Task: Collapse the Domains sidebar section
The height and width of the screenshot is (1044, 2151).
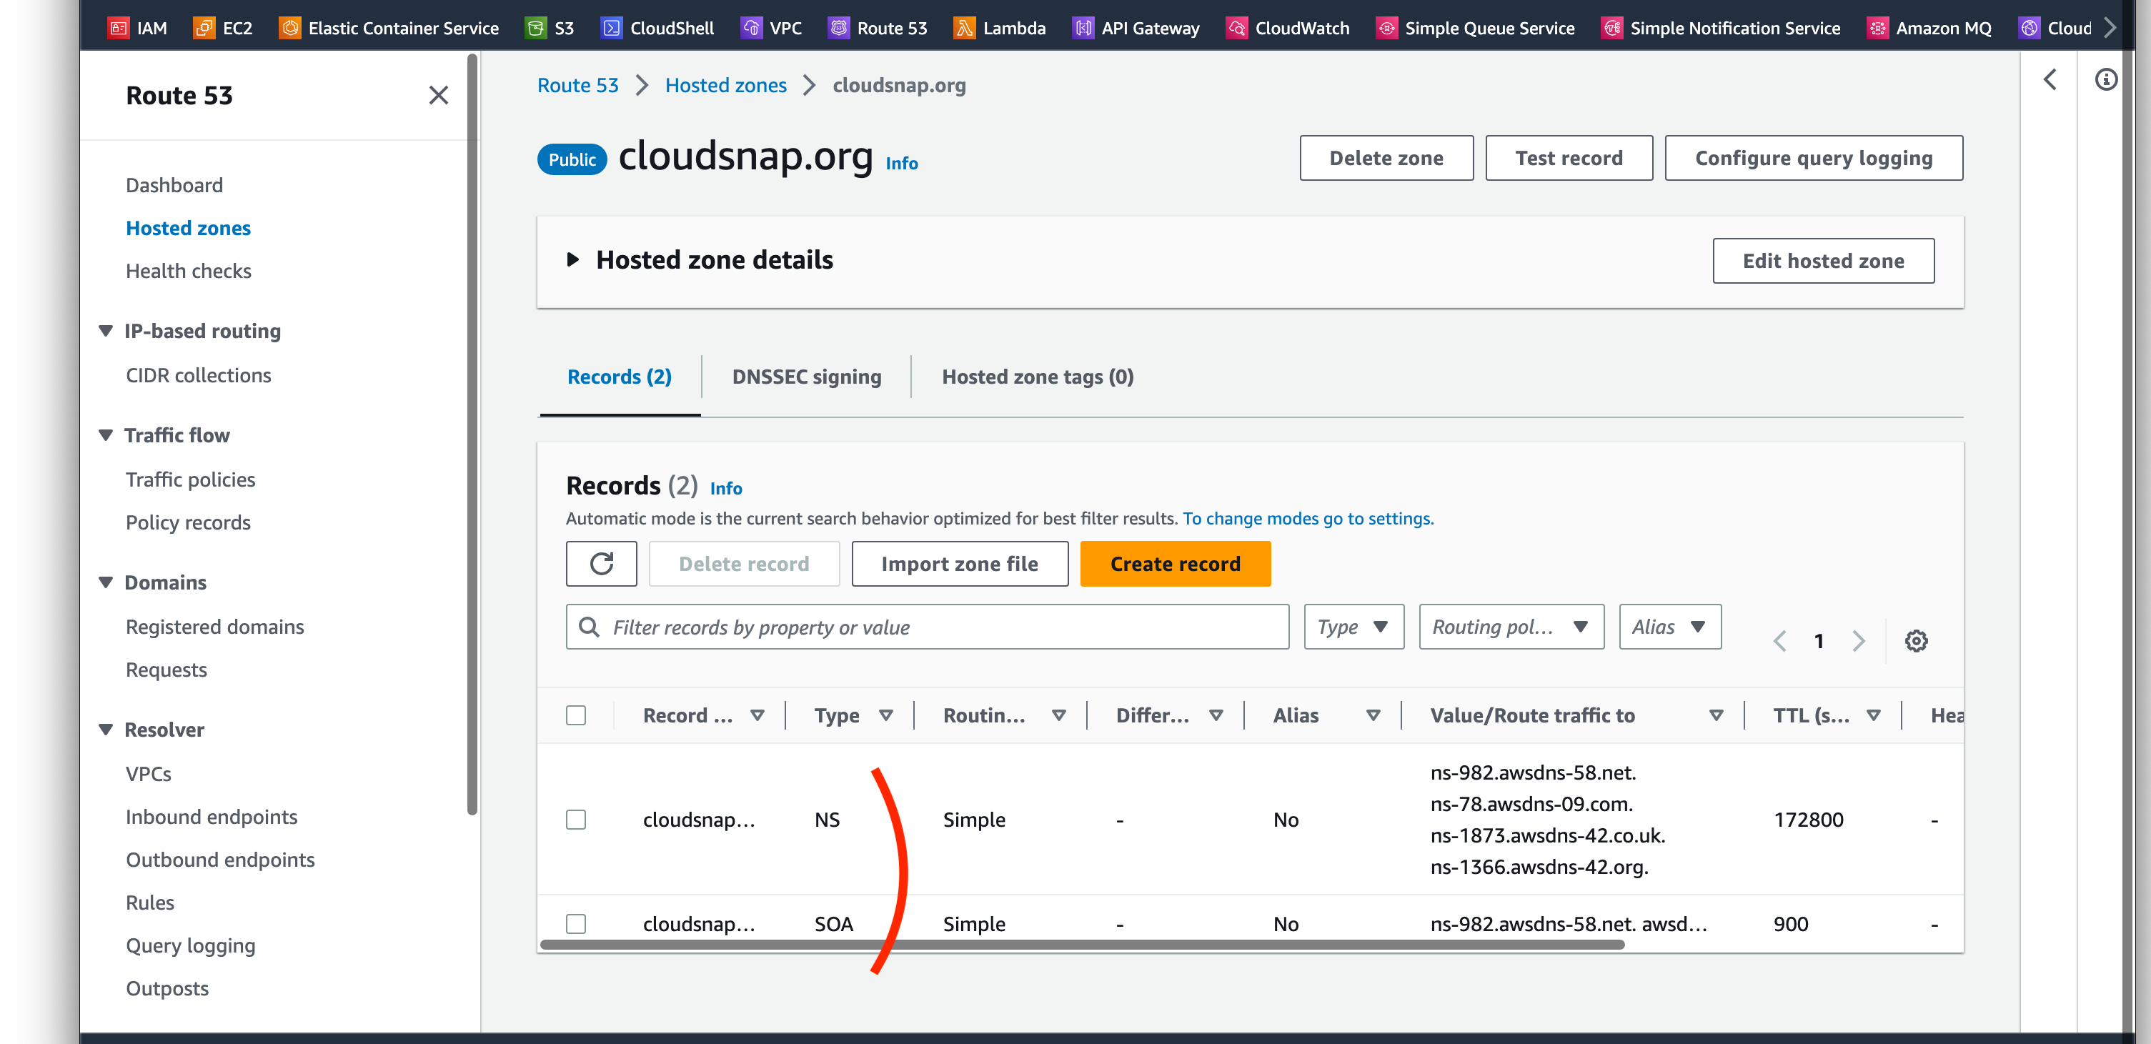Action: pos(106,582)
